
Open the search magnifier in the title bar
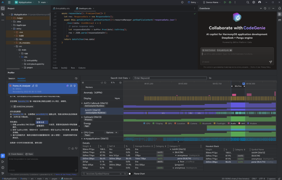[248, 2]
